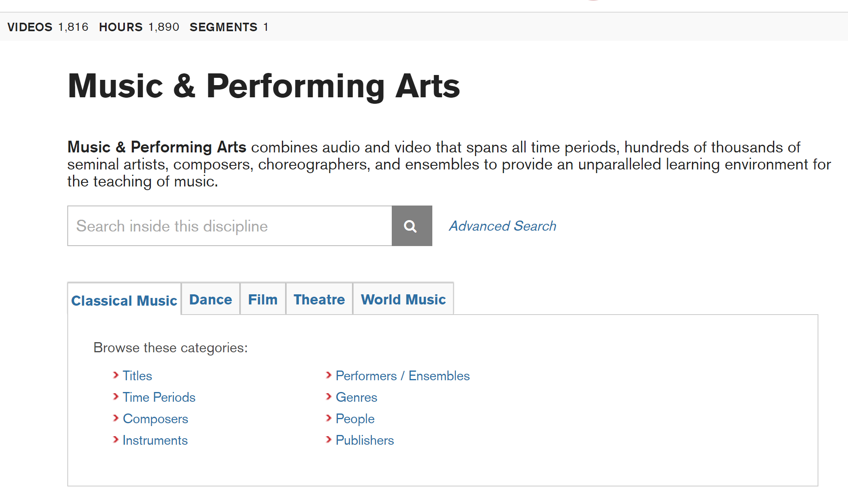Screen dimensions: 848x497
Task: Click into the discipline search field
Action: point(230,226)
